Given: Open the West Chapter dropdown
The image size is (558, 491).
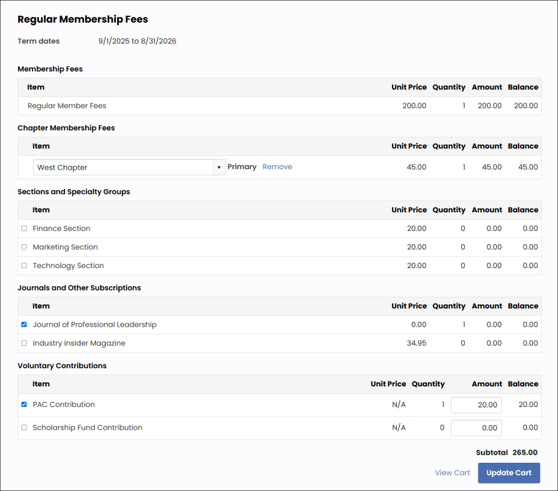Looking at the screenshot, I should 123,167.
